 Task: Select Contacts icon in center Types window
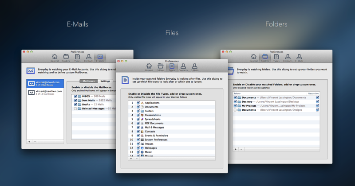pos(183,67)
